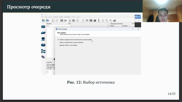This screenshot has width=182, height=102.
Task: Click the Zoom in magnifier icon
Action: pyautogui.click(x=107, y=20)
